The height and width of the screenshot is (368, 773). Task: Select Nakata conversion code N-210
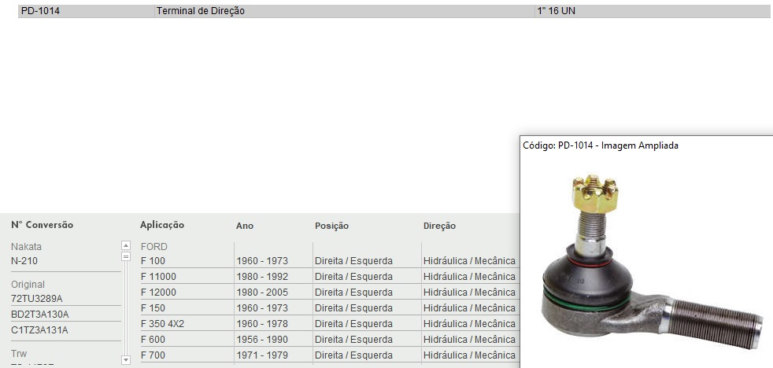[24, 261]
